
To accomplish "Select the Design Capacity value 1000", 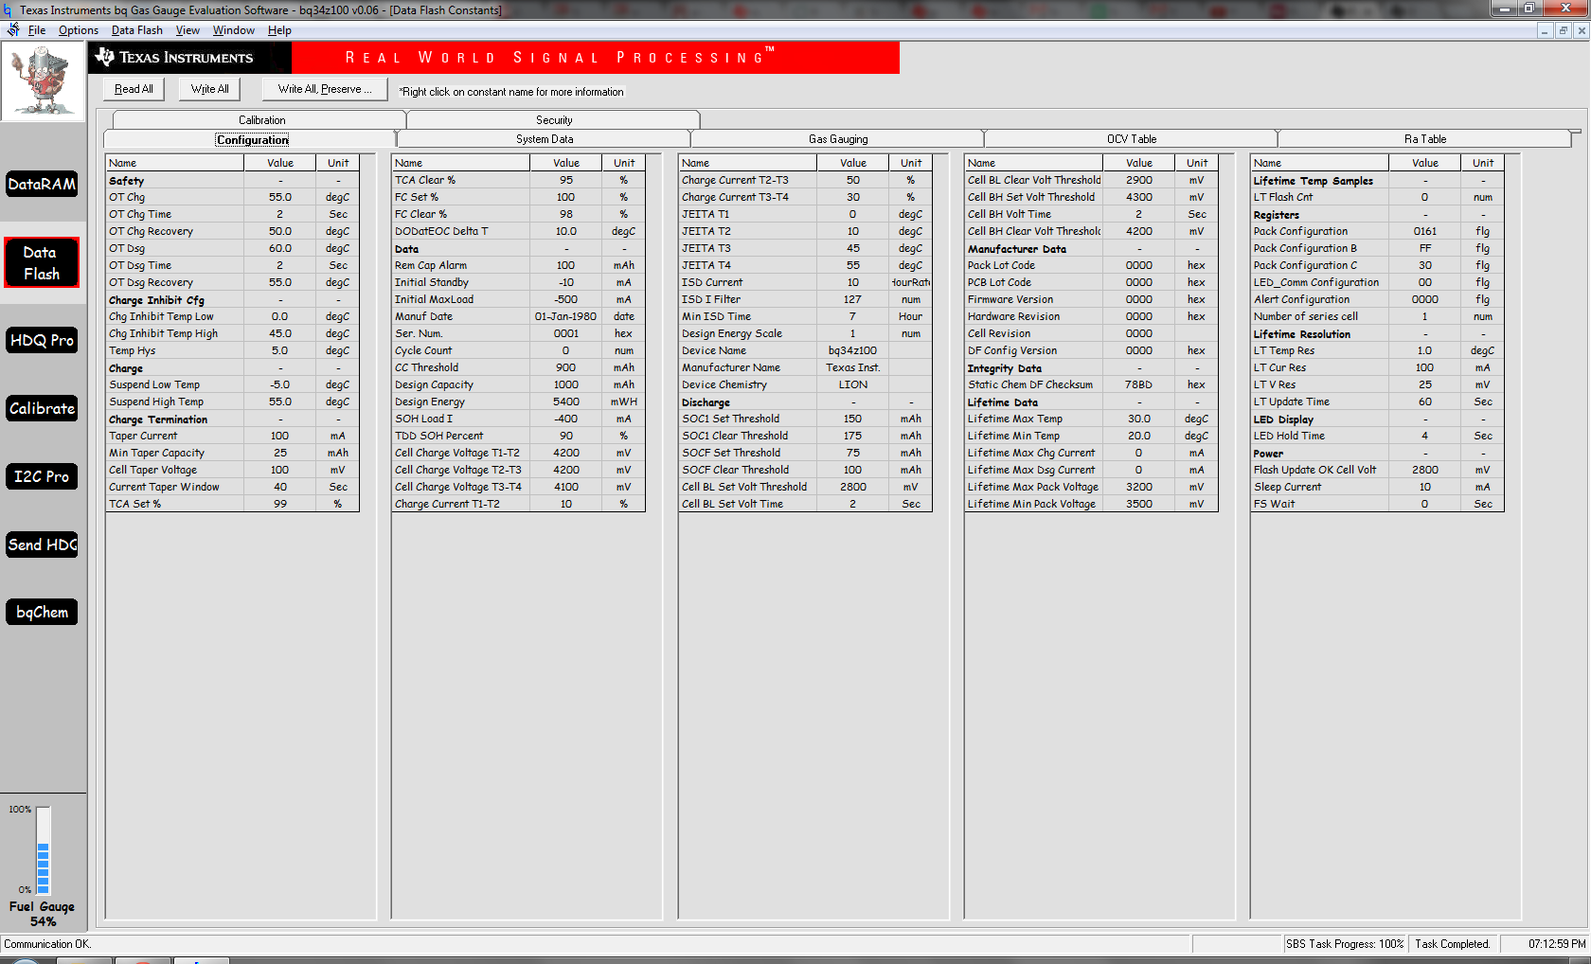I will pos(566,384).
